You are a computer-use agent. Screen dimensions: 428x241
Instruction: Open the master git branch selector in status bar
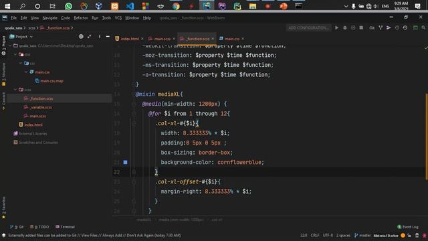[x=362, y=235]
